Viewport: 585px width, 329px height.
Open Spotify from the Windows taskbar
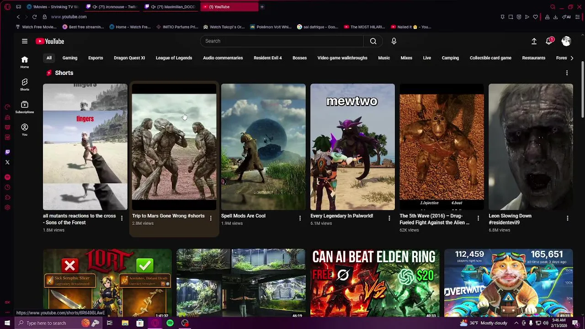[x=170, y=323]
